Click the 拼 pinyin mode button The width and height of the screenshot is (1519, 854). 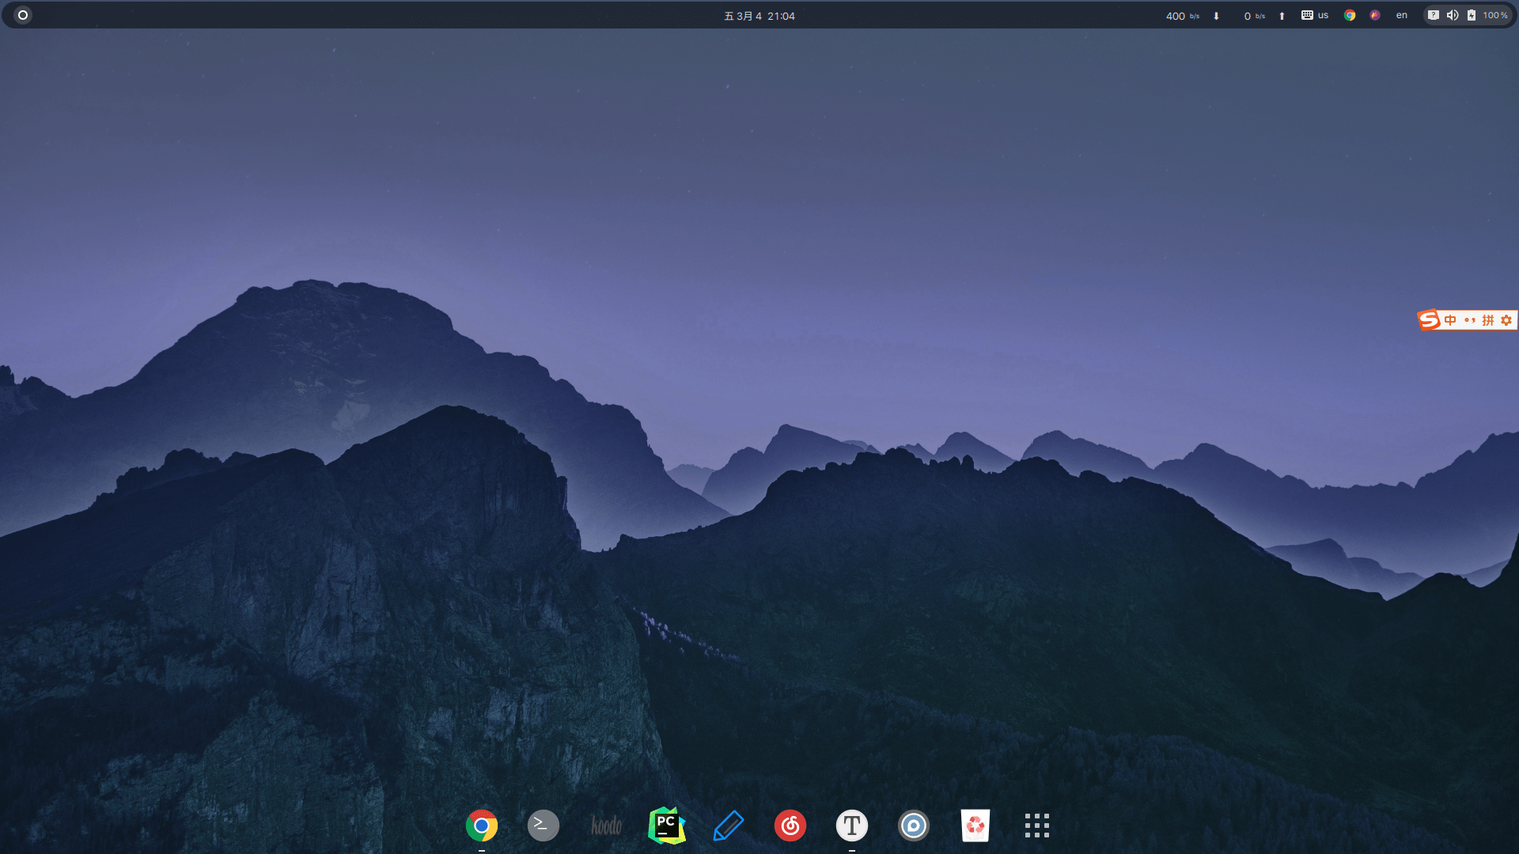point(1488,320)
